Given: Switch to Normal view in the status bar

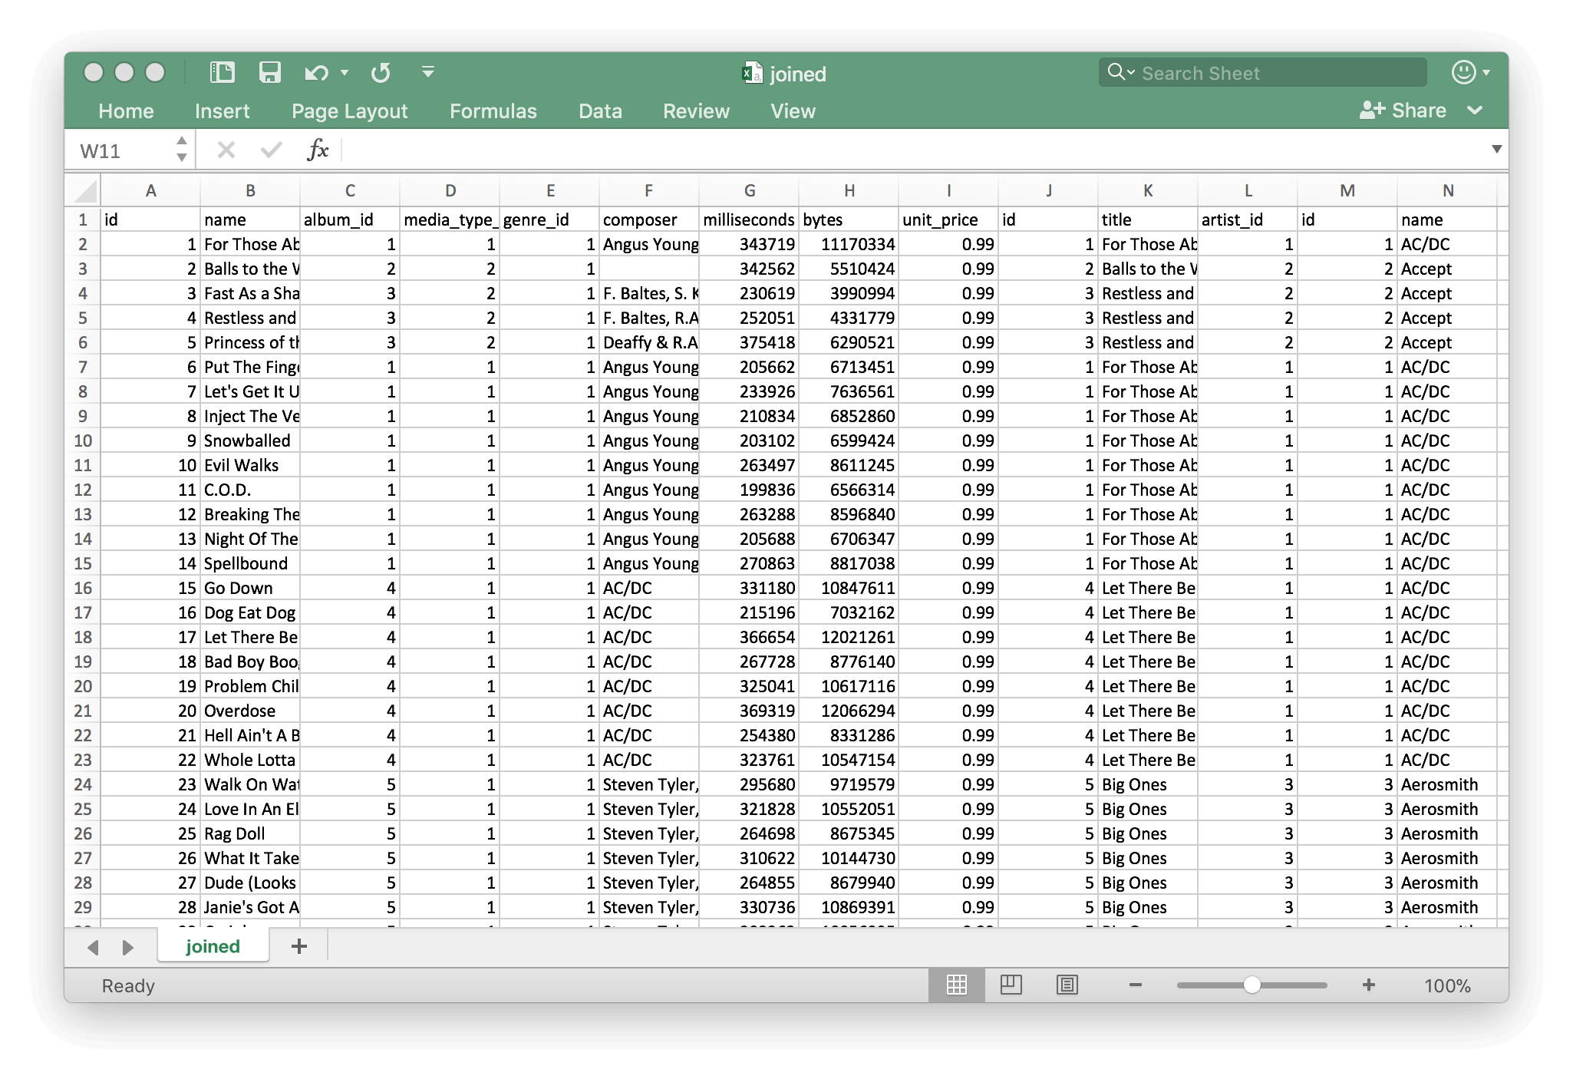Looking at the screenshot, I should coord(957,985).
